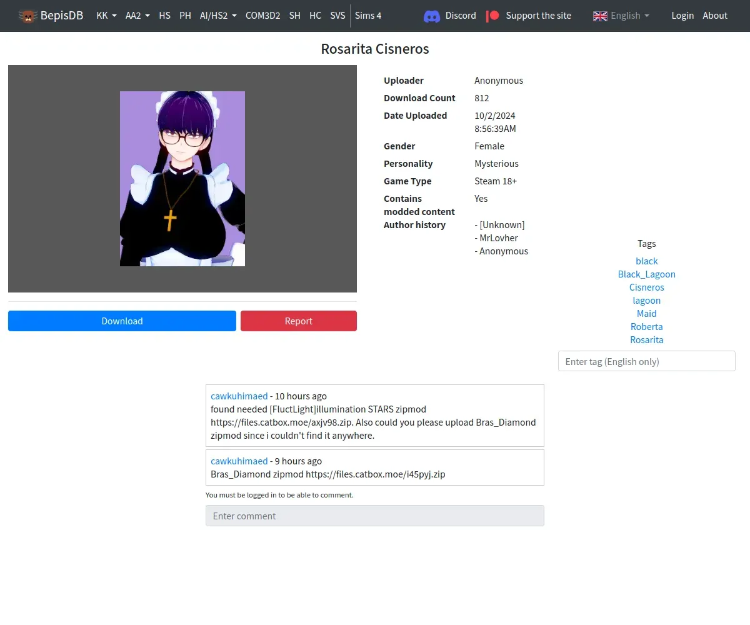Screen dimensions: 750x625
Task: Click the blue Download button
Action: (x=122, y=321)
